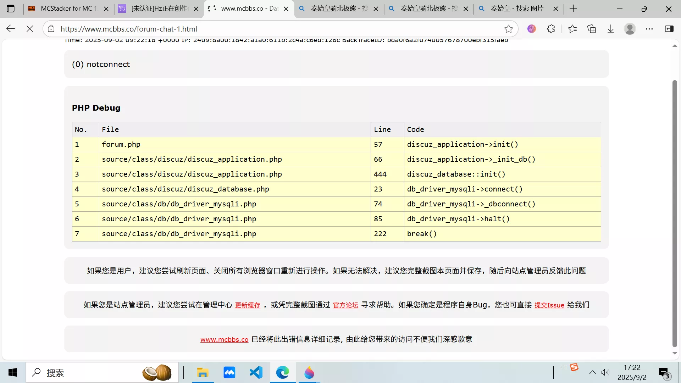Open the Settings and more menu
681x383 pixels.
[649, 29]
